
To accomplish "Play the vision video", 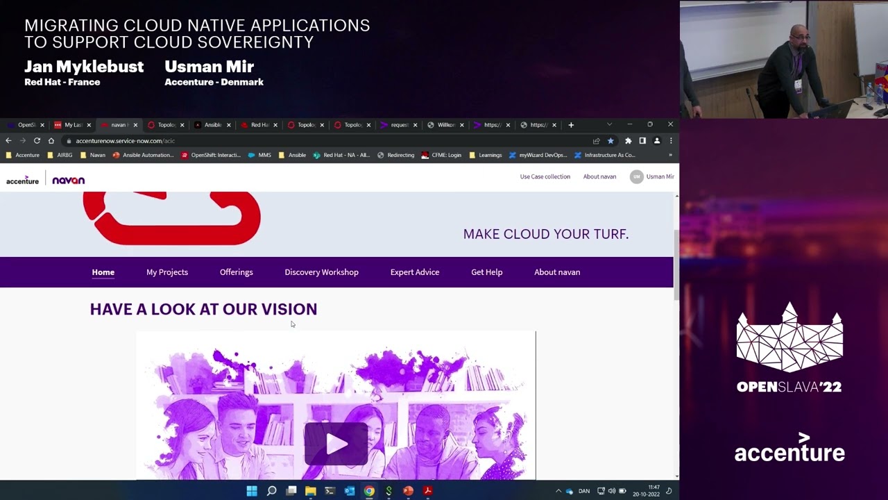I will (336, 444).
